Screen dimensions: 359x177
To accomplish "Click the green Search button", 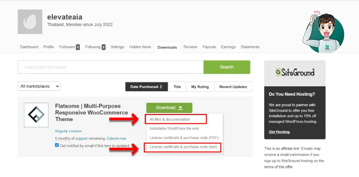I will coord(227,67).
